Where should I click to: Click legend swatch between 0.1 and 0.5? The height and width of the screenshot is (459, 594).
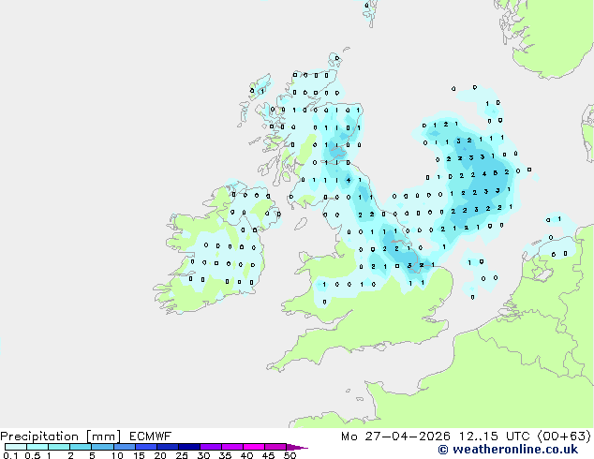coord(16,447)
